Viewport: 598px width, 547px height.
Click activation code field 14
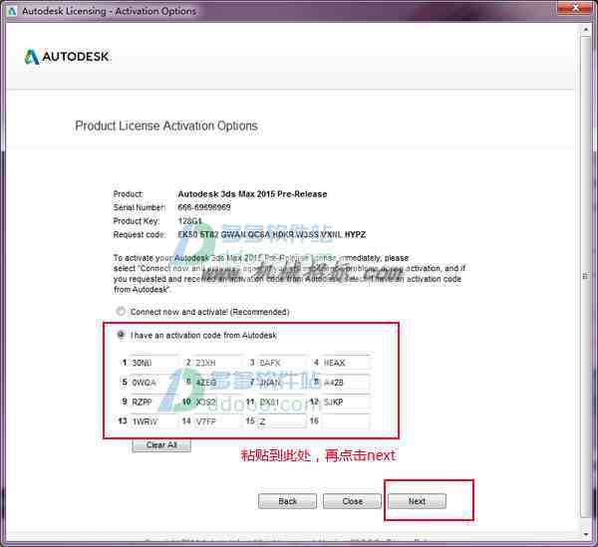[217, 421]
